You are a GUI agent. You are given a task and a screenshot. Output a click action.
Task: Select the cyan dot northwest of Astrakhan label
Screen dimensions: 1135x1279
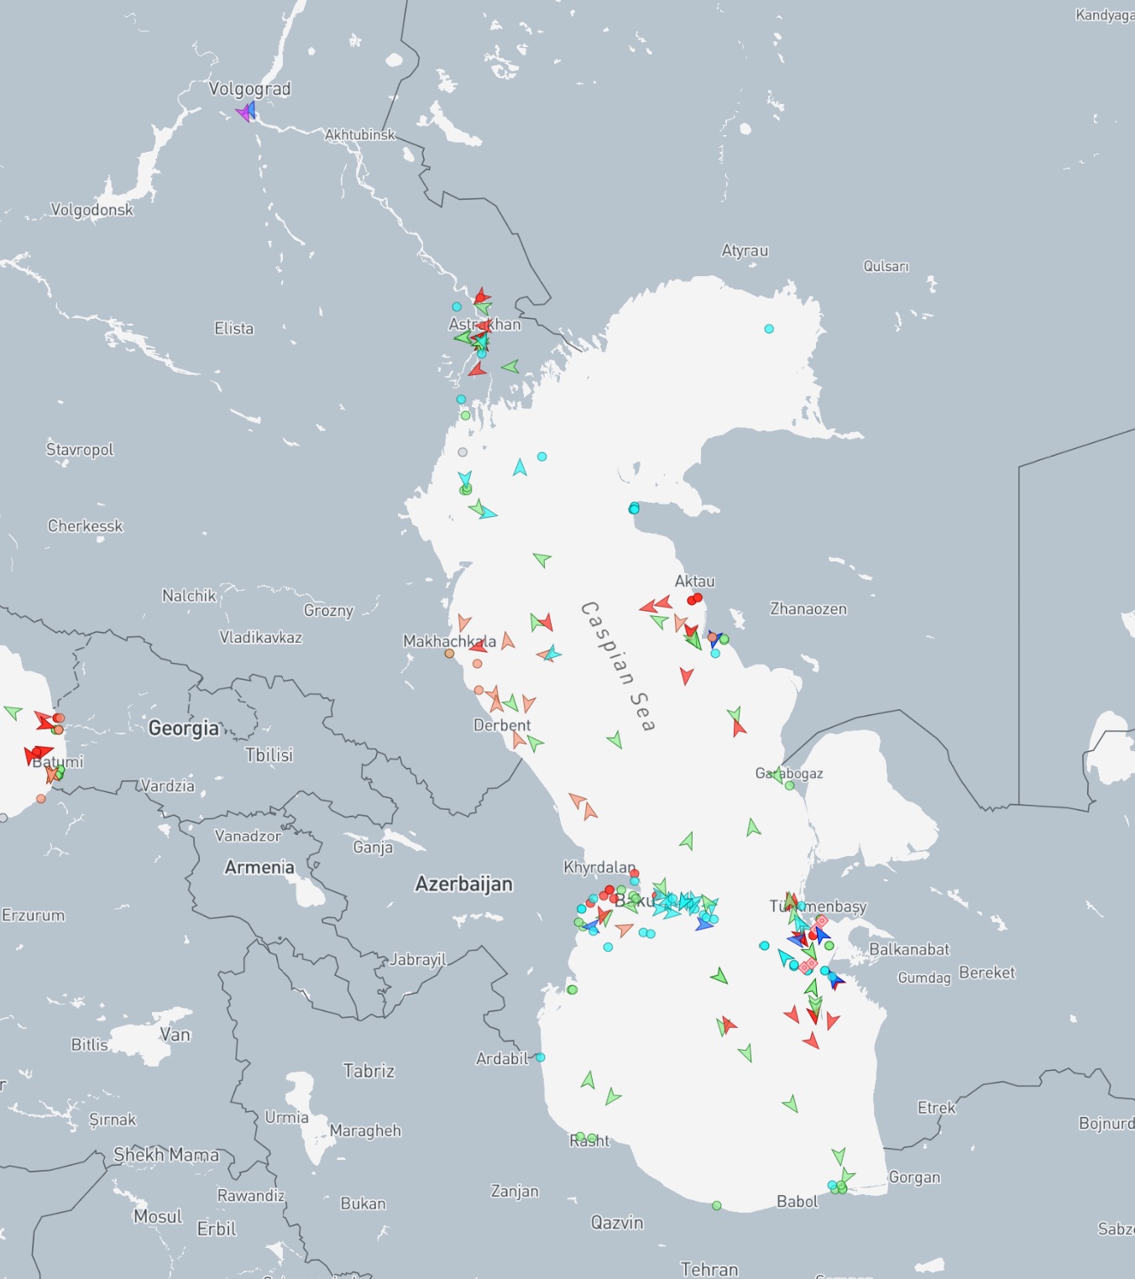pyautogui.click(x=457, y=307)
